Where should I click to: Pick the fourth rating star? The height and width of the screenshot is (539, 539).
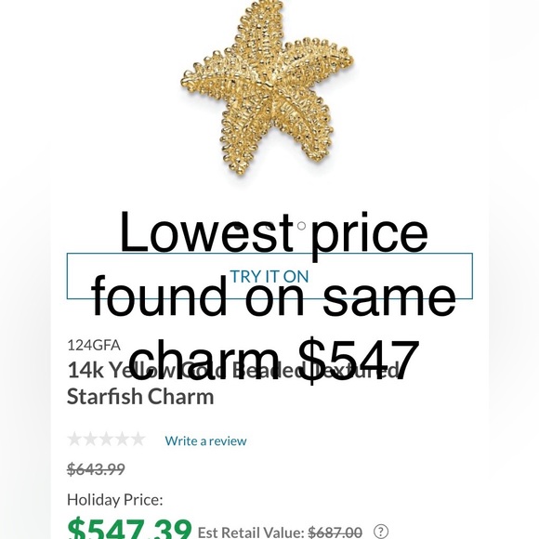pos(122,440)
